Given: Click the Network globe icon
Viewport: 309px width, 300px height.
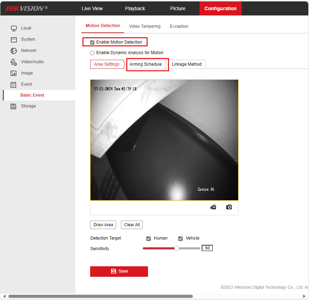Looking at the screenshot, I should point(14,51).
